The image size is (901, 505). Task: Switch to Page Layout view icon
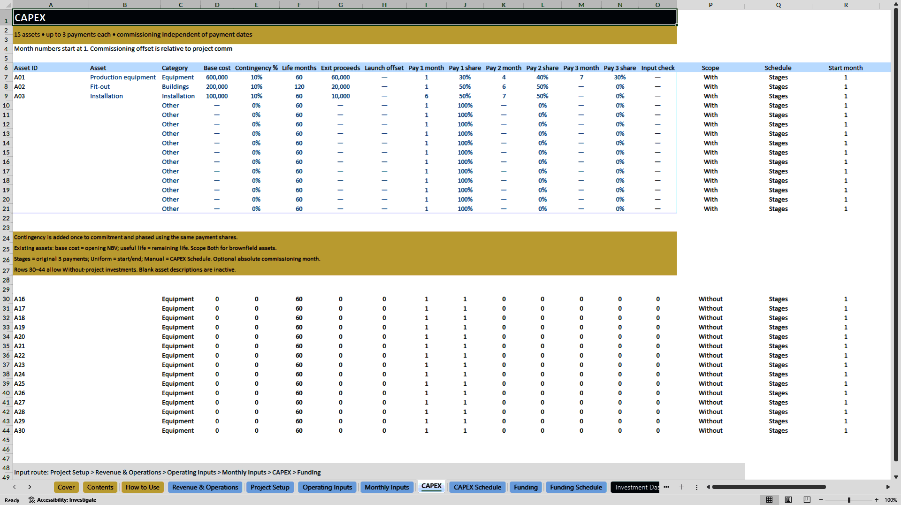pos(788,500)
